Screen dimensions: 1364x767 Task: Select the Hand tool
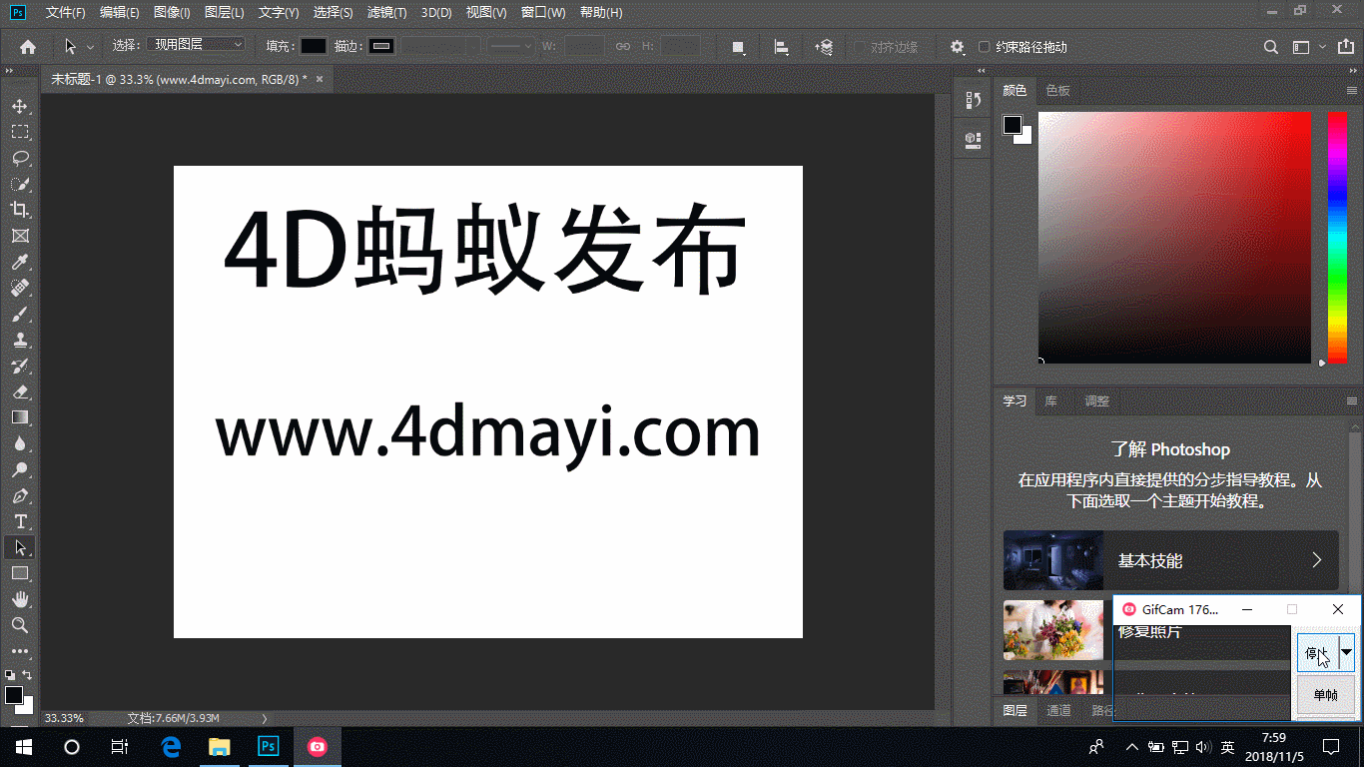click(20, 599)
